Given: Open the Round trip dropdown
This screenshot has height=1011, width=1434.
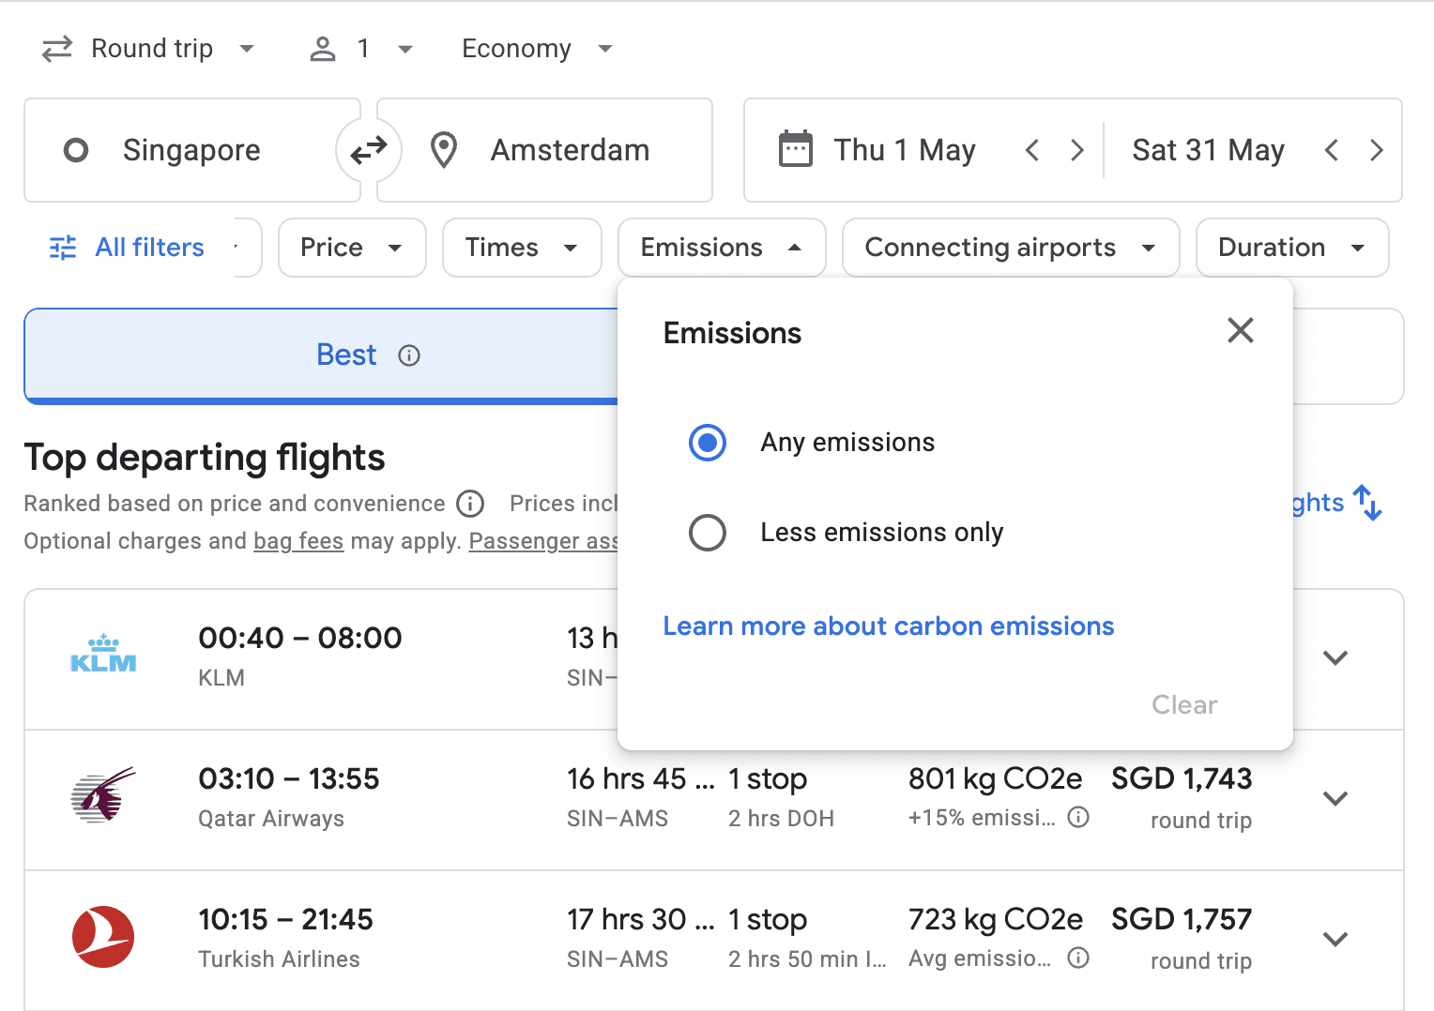Looking at the screenshot, I should 148,49.
